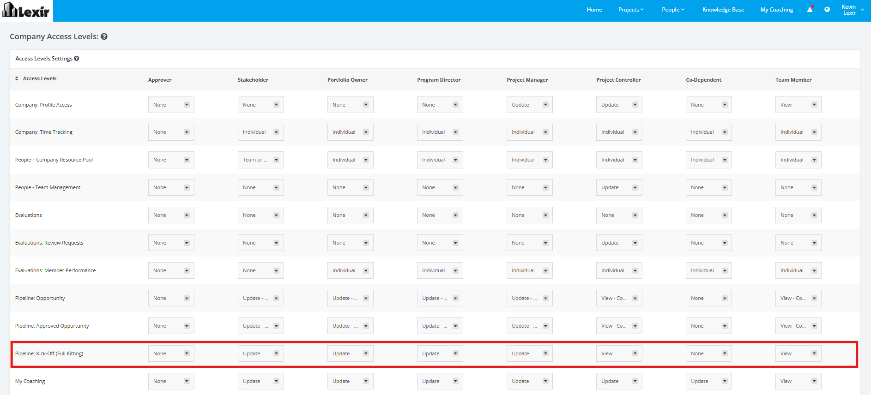
Task: Open Knowledge Base
Action: click(x=723, y=10)
